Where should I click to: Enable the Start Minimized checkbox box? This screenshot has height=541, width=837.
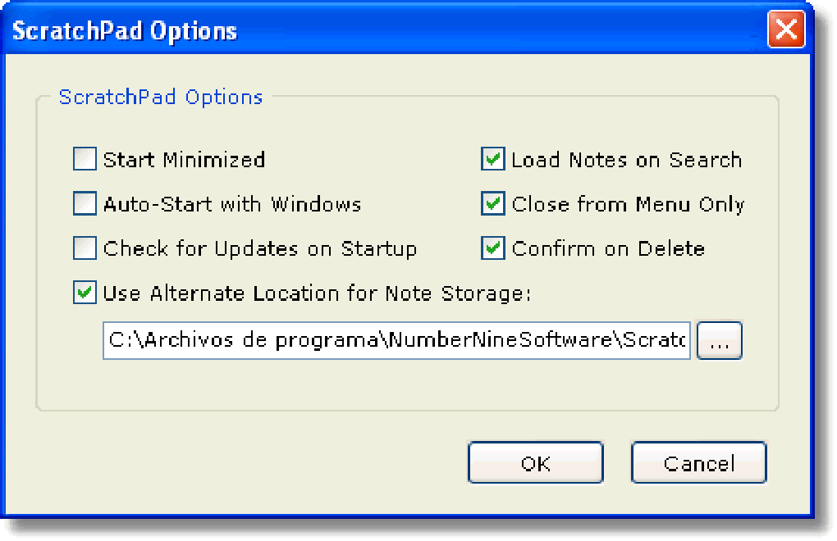pyautogui.click(x=85, y=159)
